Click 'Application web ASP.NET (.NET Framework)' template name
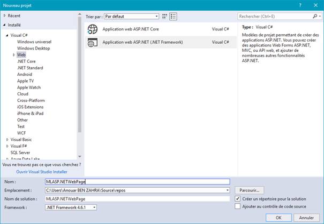324x224 pixels. [142, 42]
